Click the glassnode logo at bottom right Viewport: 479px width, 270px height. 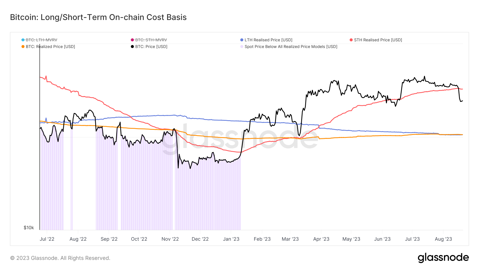pyautogui.click(x=443, y=258)
